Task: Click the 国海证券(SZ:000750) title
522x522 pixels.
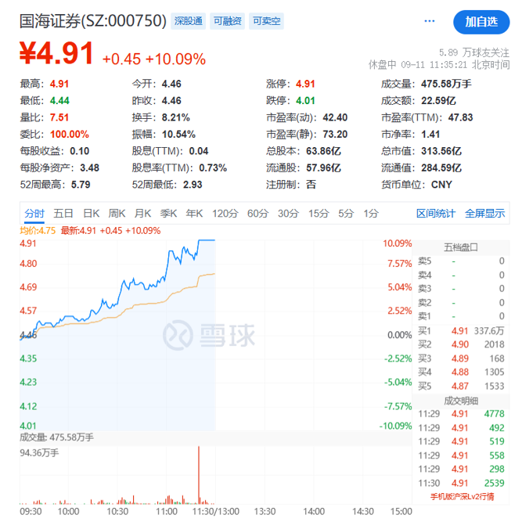Action: pos(93,21)
